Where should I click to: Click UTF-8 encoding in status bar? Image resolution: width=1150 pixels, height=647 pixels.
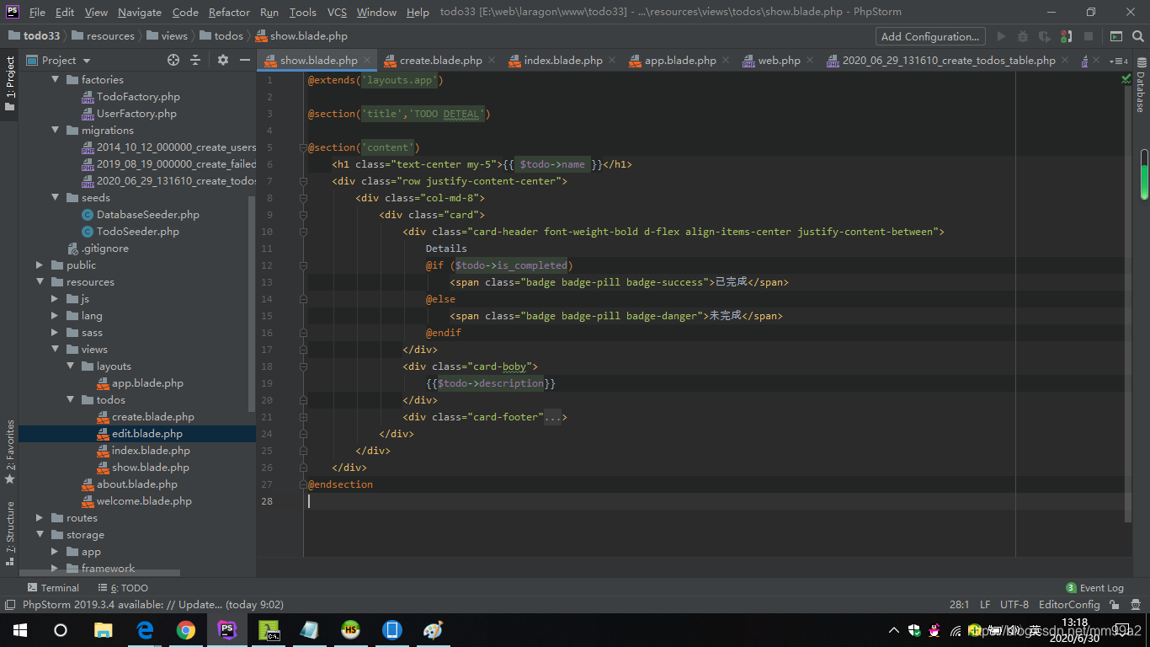pyautogui.click(x=1014, y=605)
